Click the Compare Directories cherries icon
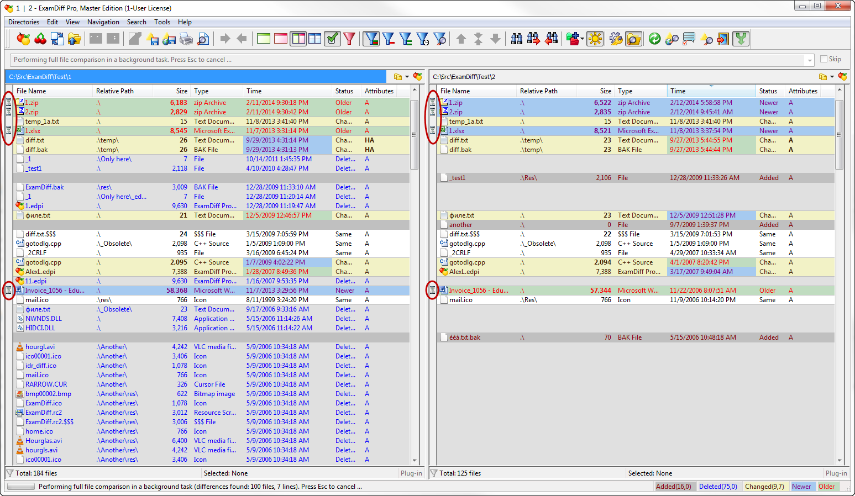This screenshot has height=496, width=855. pos(40,39)
